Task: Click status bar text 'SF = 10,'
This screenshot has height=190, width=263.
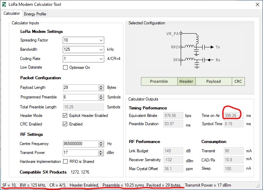Action: 9,185
